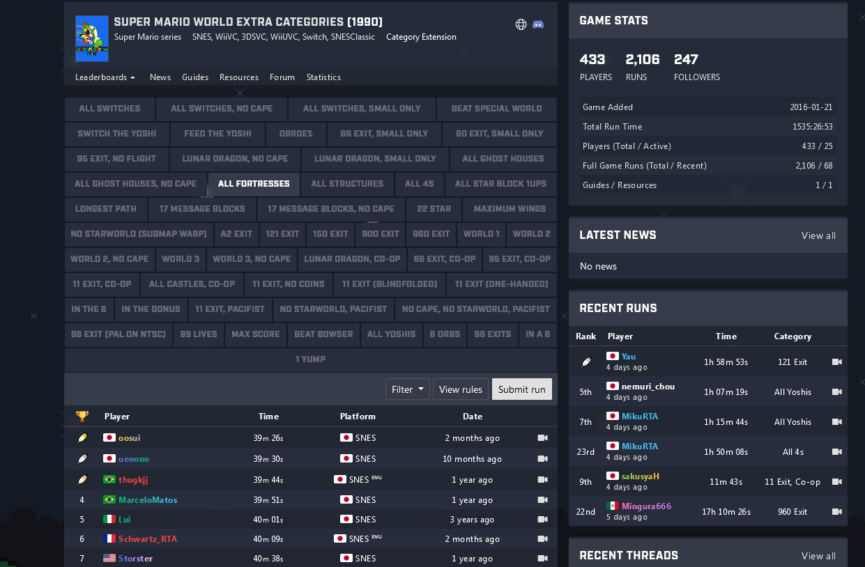Open the Statistics tab

pyautogui.click(x=324, y=77)
